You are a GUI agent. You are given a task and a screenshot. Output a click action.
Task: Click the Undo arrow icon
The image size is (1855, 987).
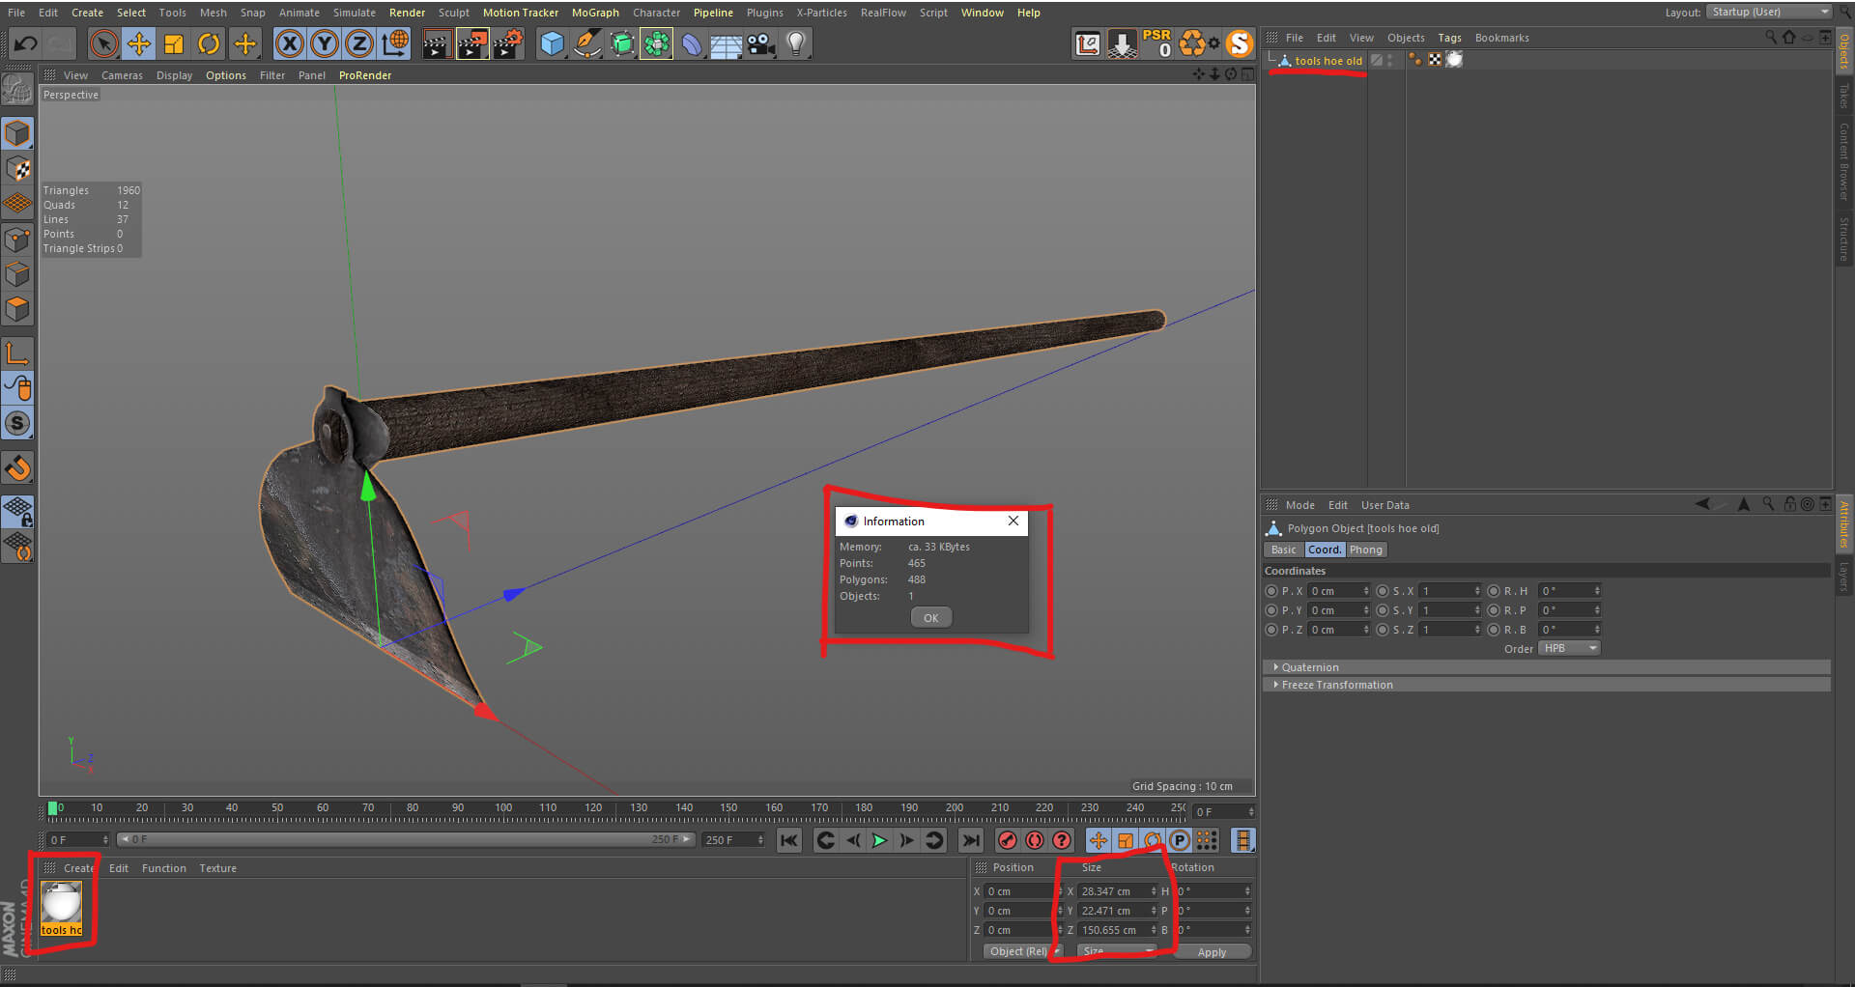click(x=26, y=43)
